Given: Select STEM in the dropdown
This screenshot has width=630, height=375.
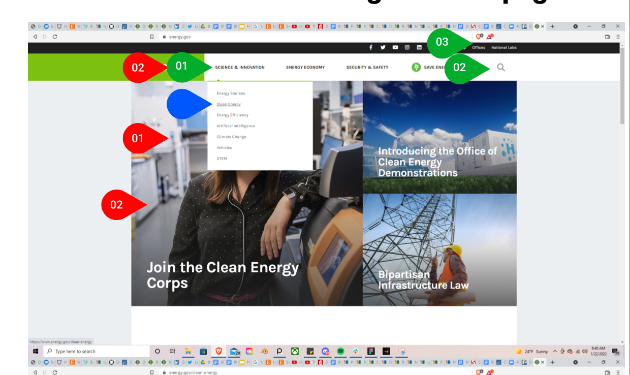Looking at the screenshot, I should (222, 159).
